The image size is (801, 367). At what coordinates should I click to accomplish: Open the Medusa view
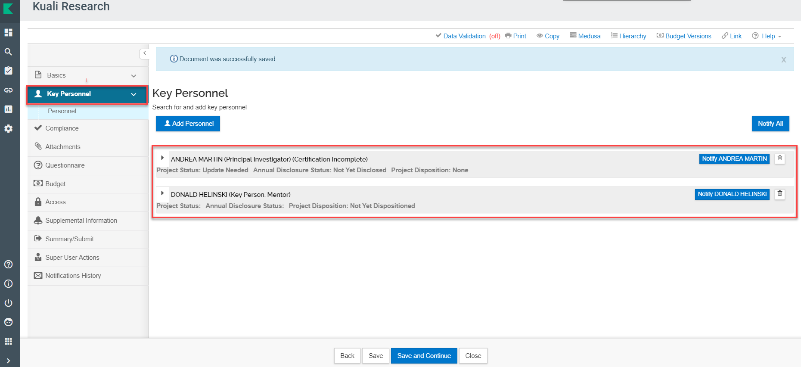pyautogui.click(x=585, y=36)
